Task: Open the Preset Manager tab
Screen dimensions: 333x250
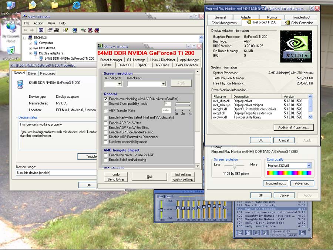Action: tap(111, 60)
